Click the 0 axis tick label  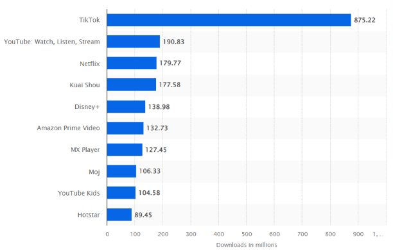[107, 234]
